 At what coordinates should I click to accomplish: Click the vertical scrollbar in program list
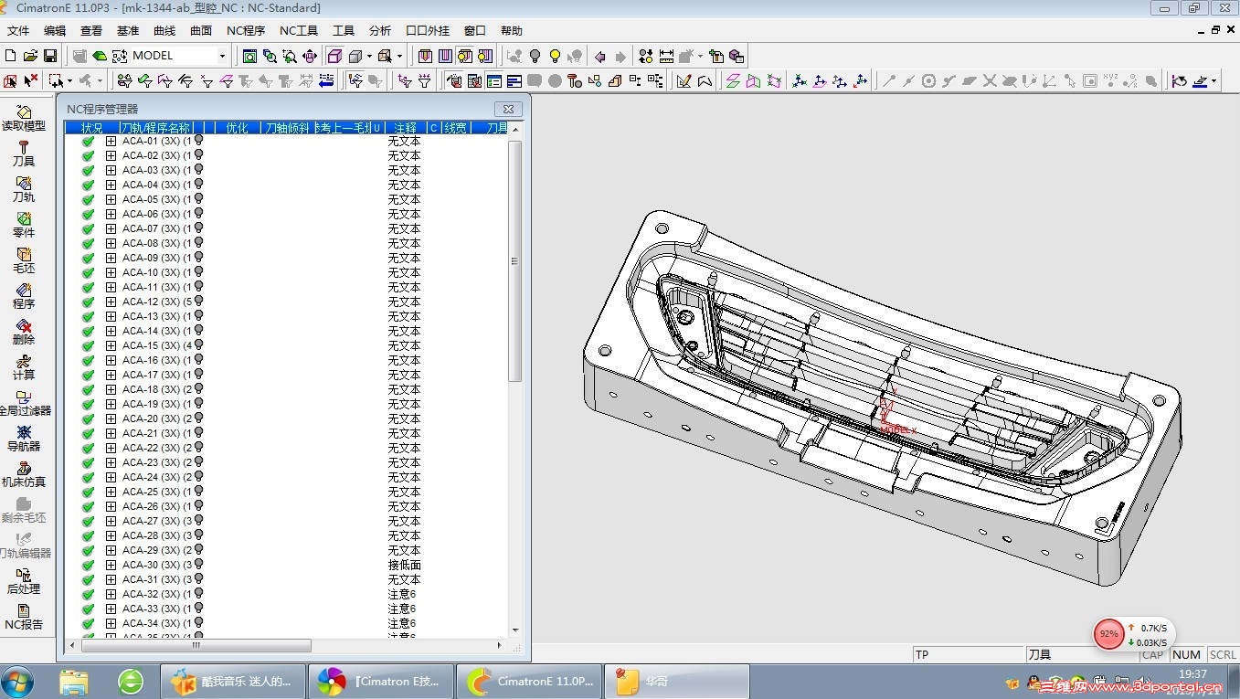(515, 261)
